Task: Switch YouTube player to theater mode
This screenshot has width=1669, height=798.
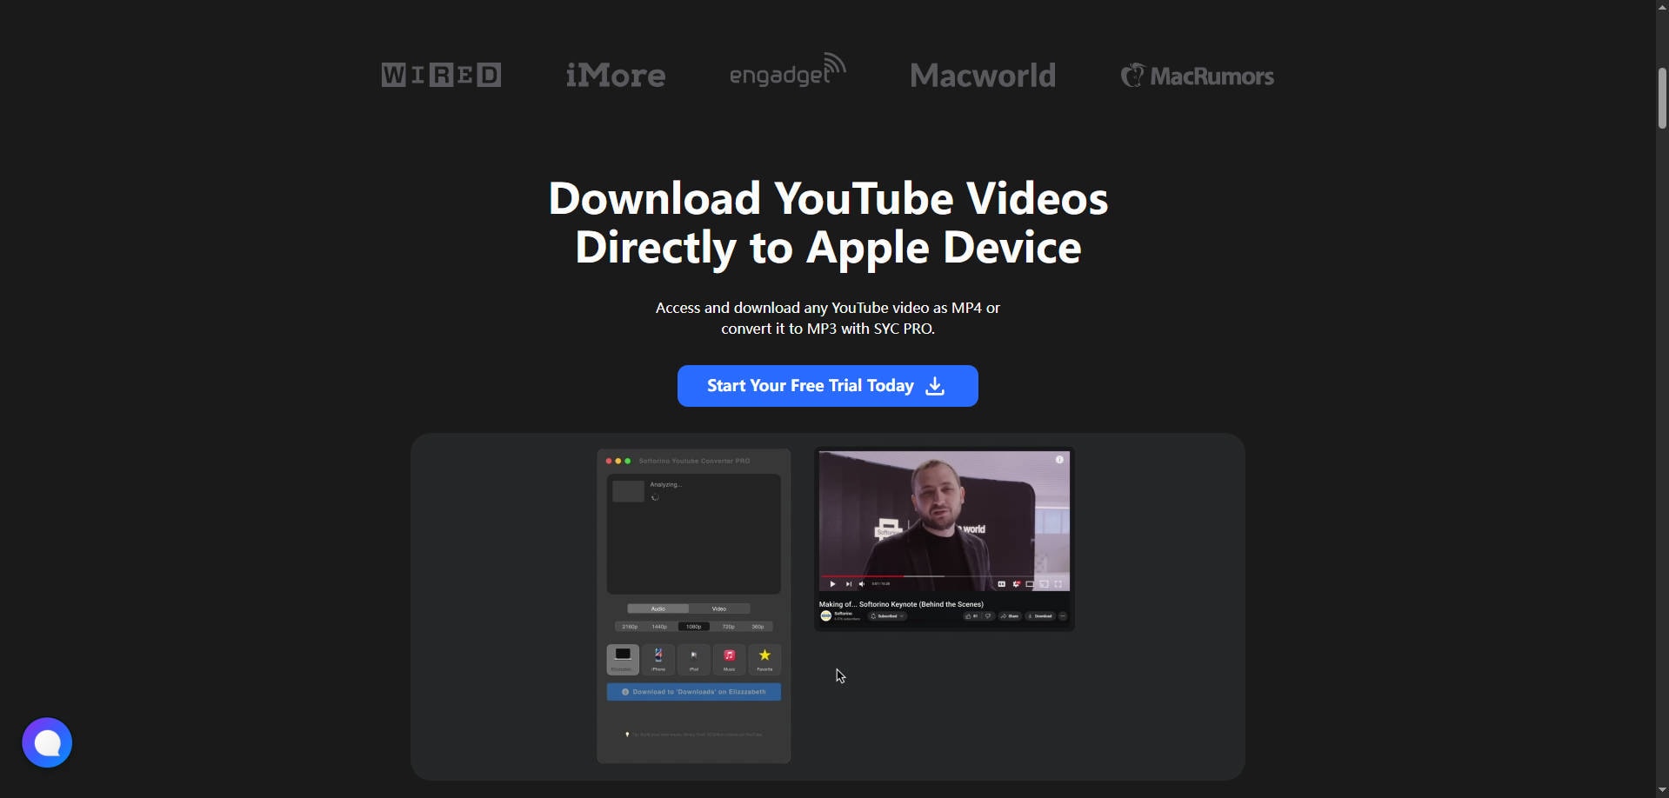Action: click(1030, 584)
